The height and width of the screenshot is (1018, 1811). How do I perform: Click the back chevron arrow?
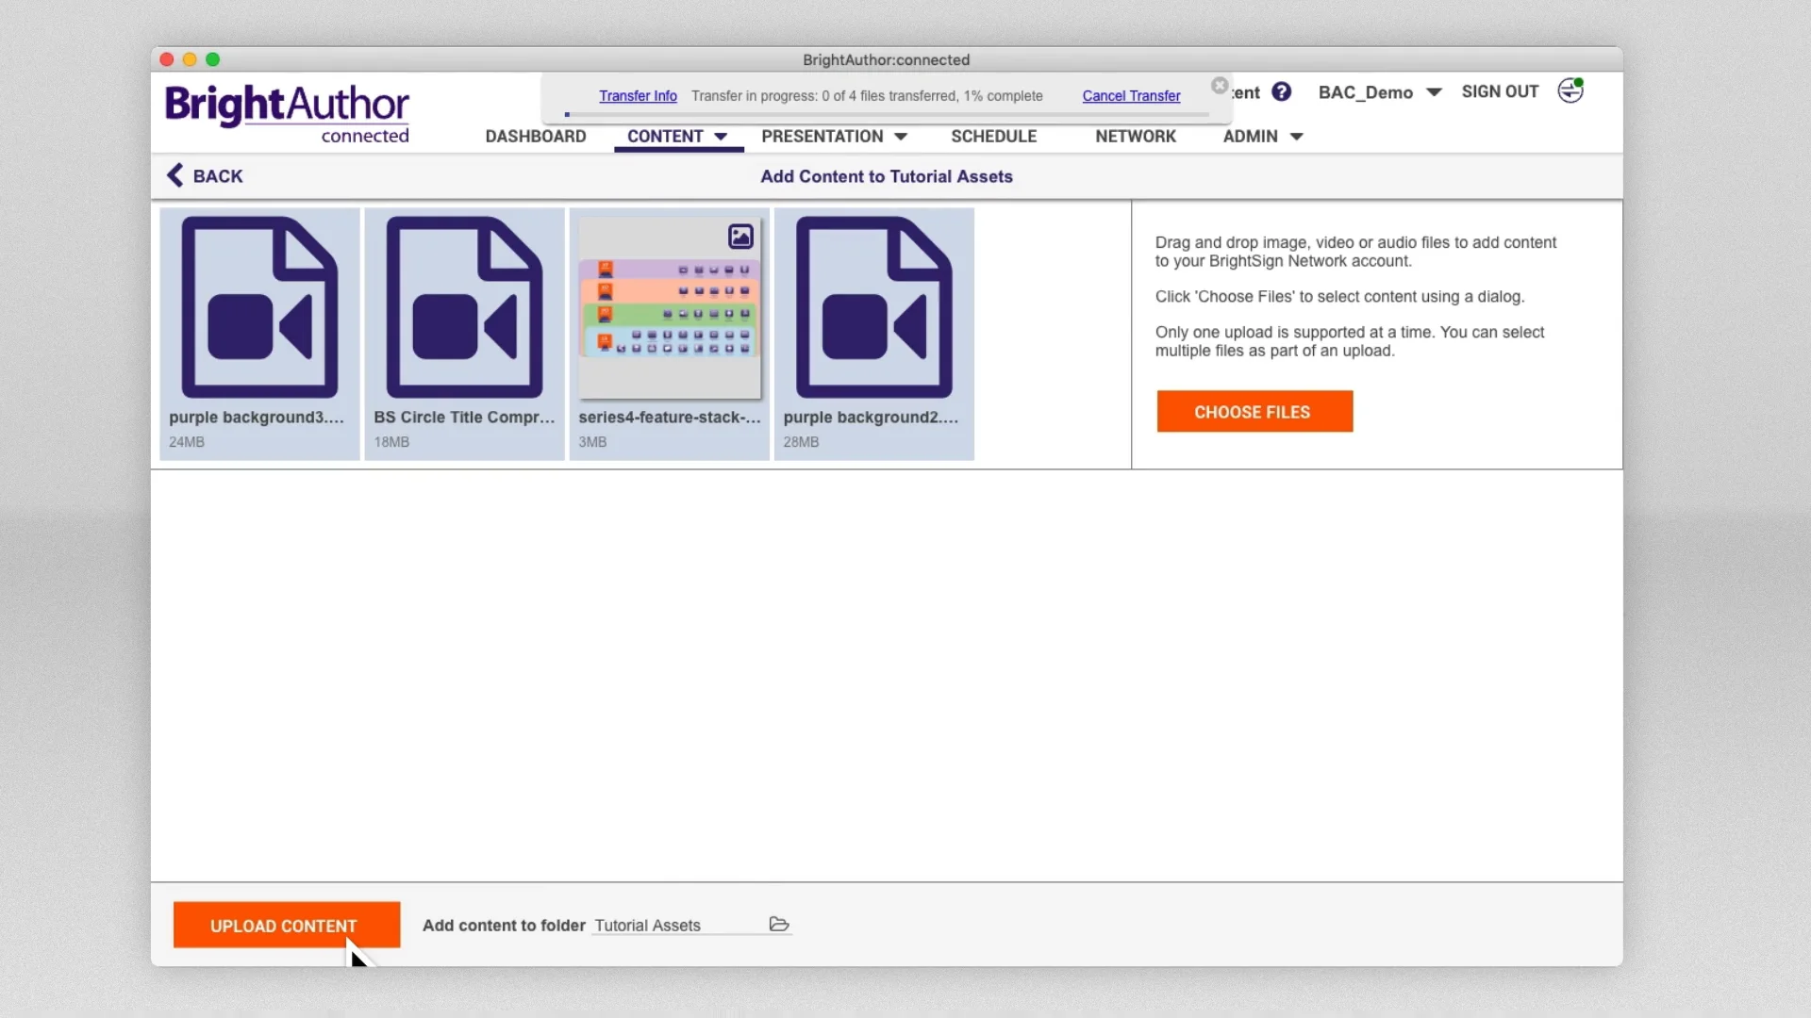174,175
